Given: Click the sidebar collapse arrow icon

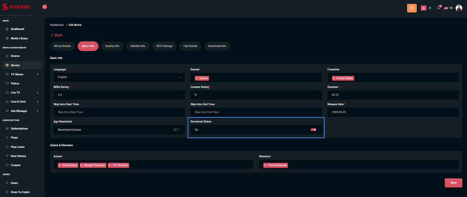Looking at the screenshot, I should click(45, 7).
